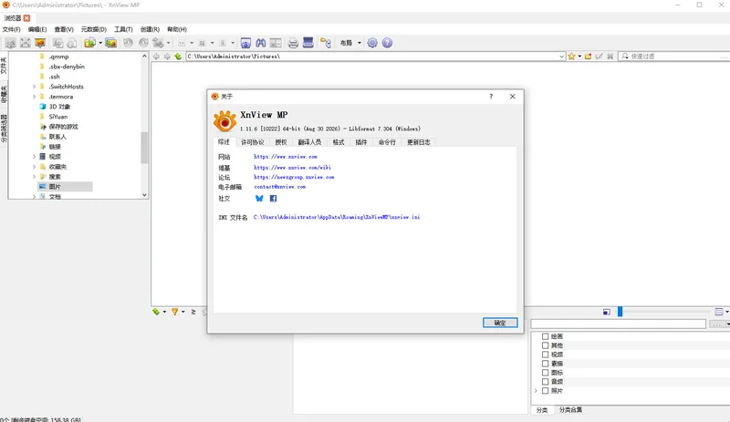Open the xnview.com/wiki link
Screen dimensions: 730x422
[292, 168]
